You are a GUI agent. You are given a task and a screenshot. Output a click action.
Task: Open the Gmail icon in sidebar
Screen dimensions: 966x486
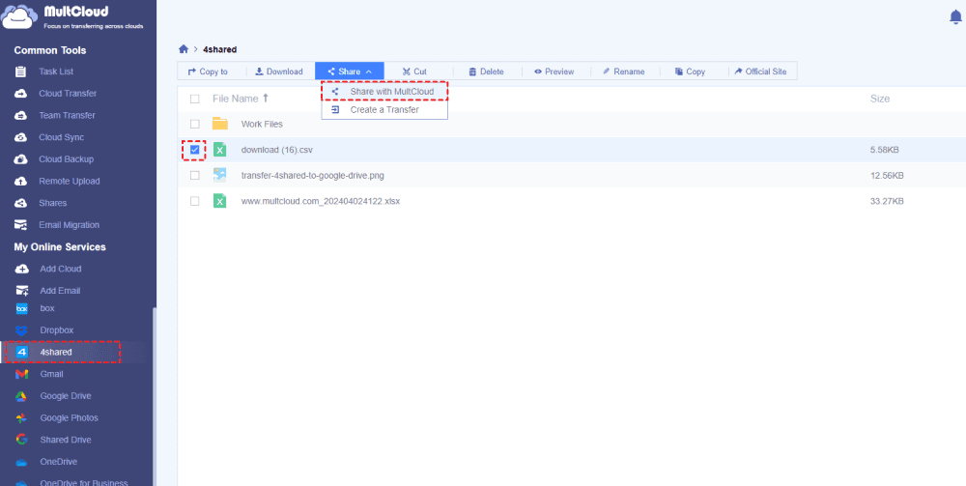pyautogui.click(x=21, y=374)
